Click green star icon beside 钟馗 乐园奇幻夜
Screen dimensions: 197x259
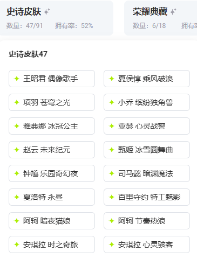(17, 173)
